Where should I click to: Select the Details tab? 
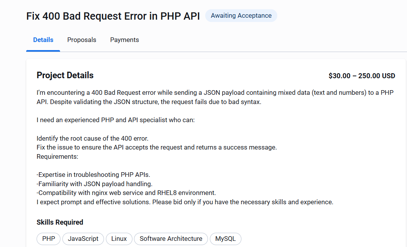point(43,40)
